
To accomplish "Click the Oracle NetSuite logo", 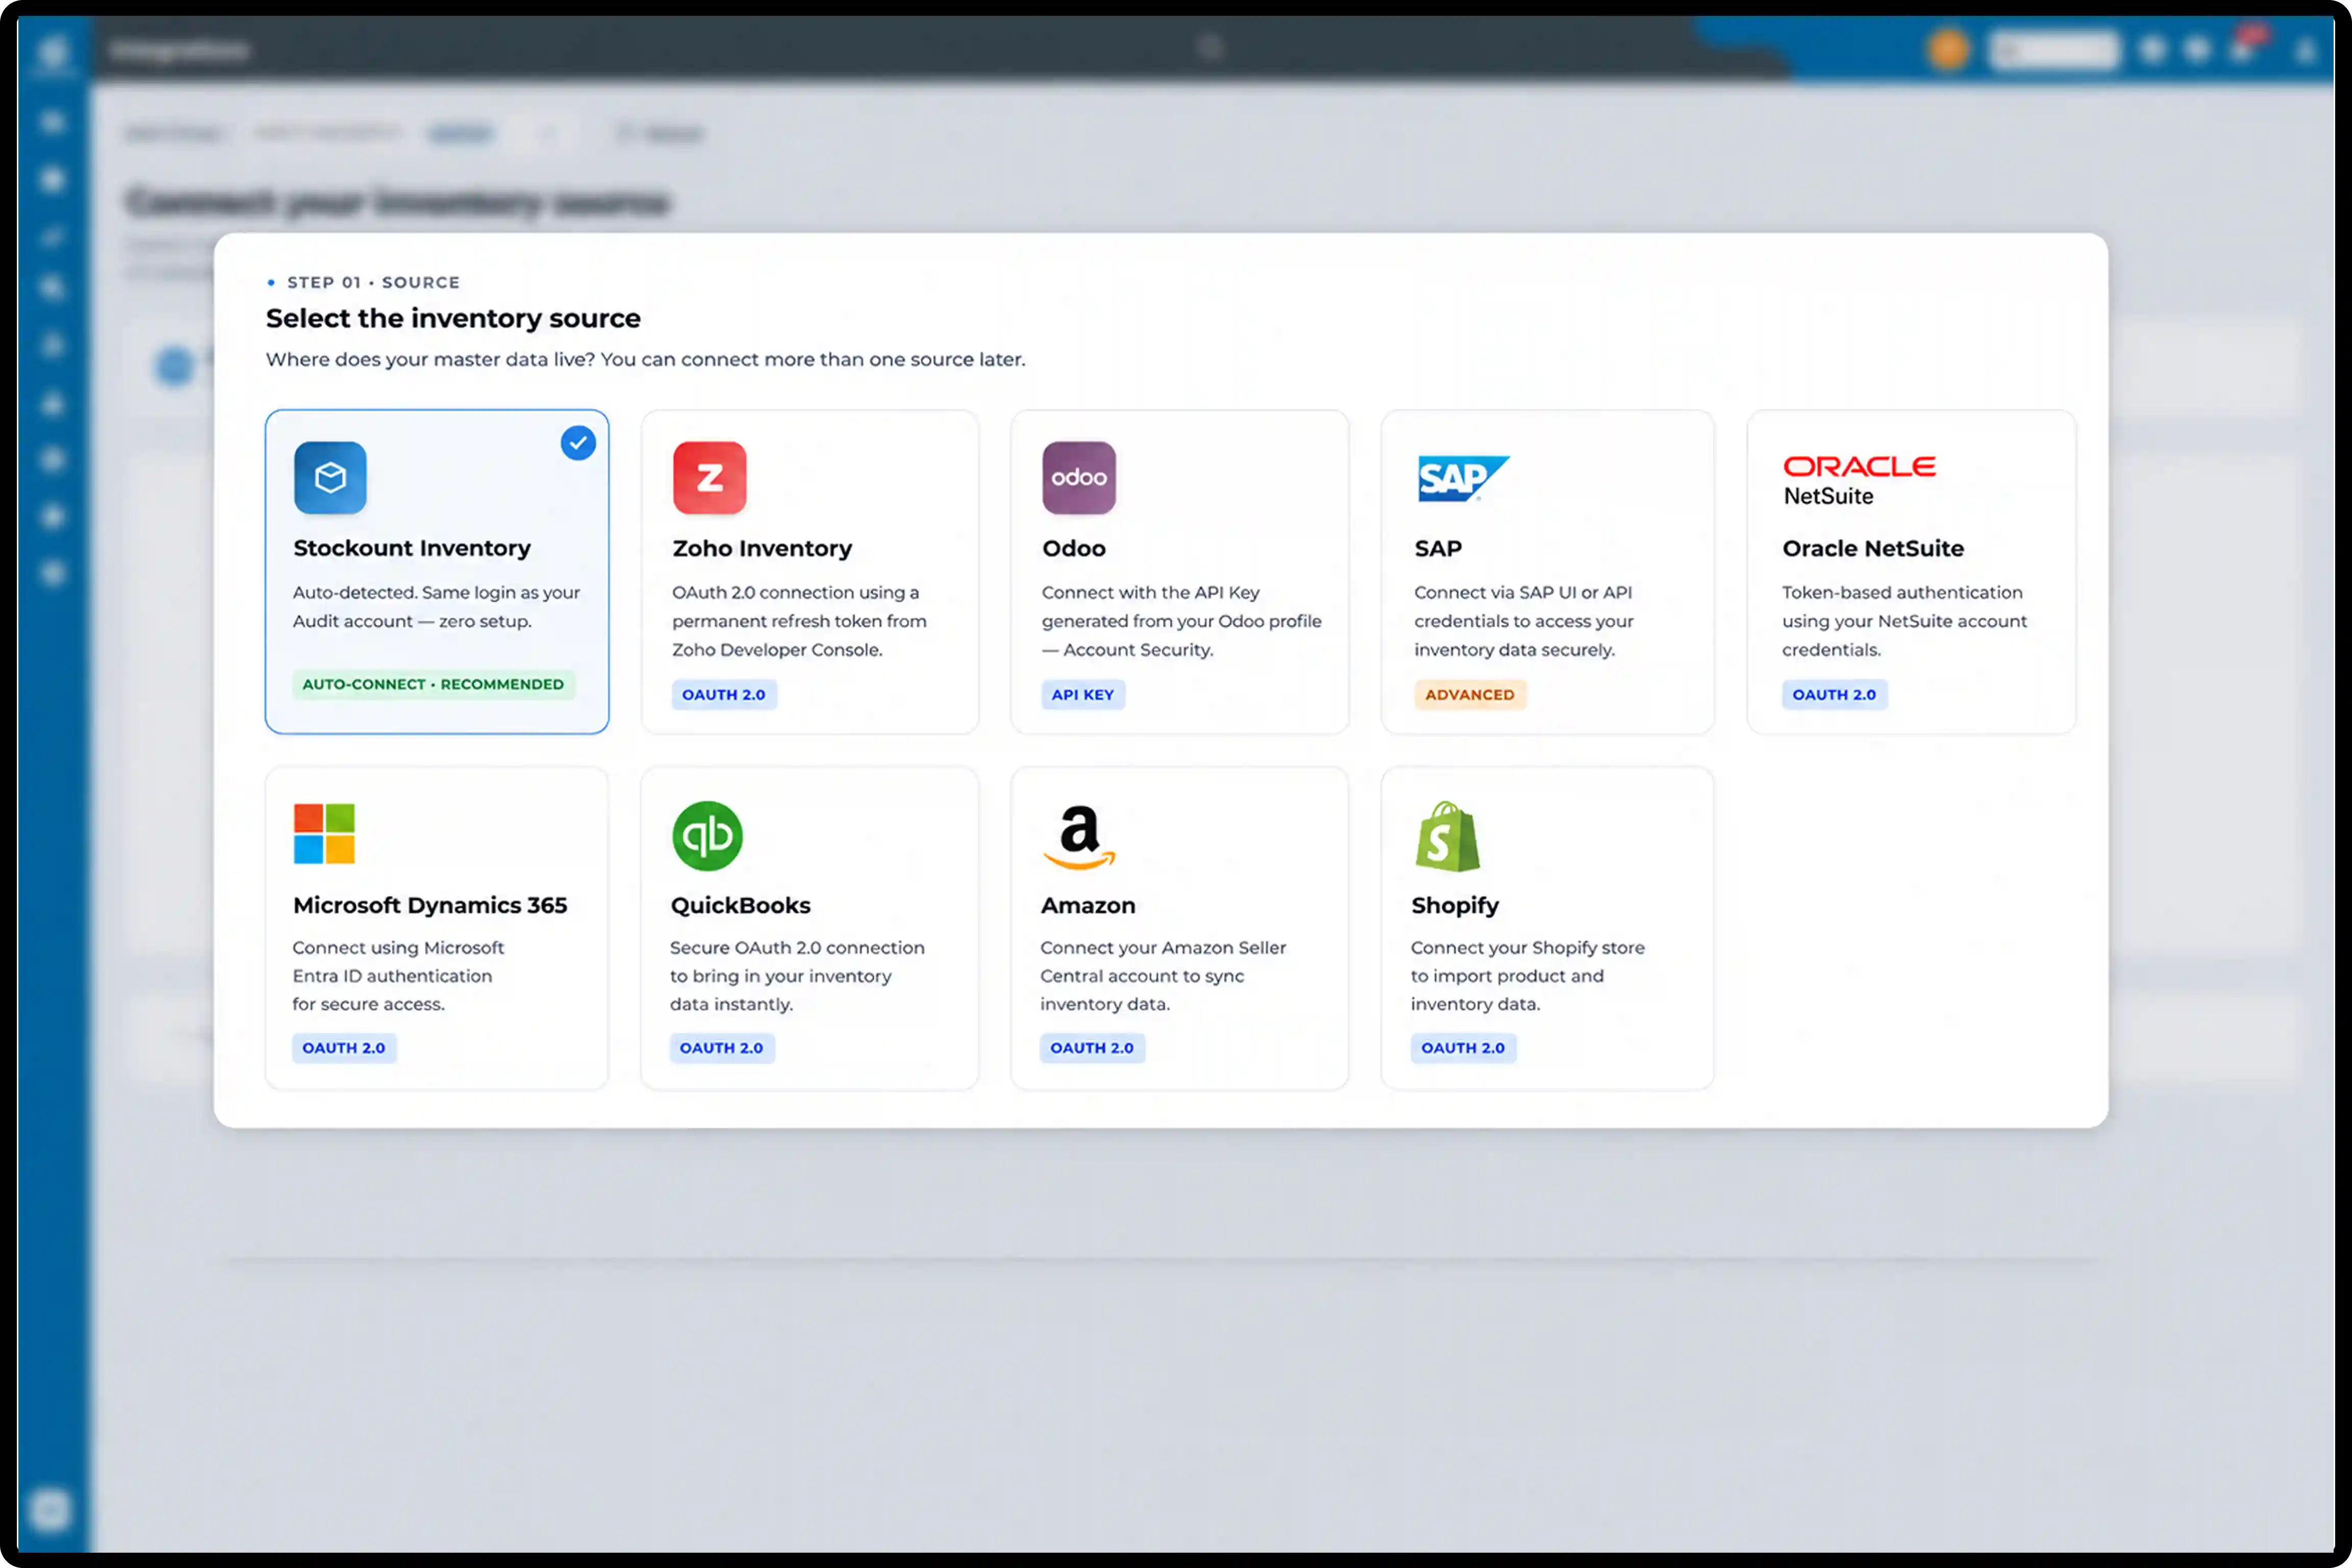I will pyautogui.click(x=1859, y=481).
